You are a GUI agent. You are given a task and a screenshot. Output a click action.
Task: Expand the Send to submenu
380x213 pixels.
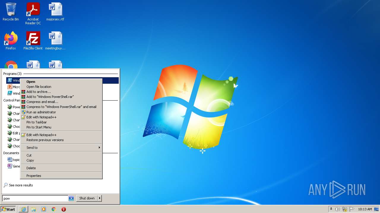pyautogui.click(x=61, y=148)
